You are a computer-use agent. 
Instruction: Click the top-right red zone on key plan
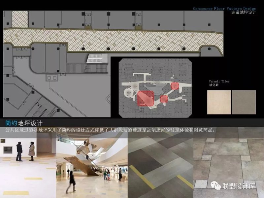[x=175, y=86]
